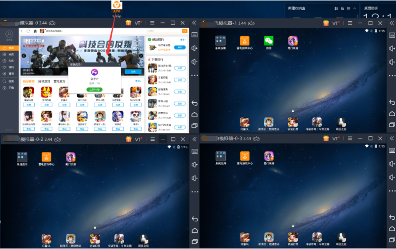
Task: Open the gift box icon in 模拟器-0 title bar
Action: click(x=129, y=23)
